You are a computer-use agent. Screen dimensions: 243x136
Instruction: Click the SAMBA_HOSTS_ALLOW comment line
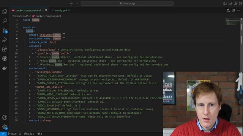[x=96, y=98]
